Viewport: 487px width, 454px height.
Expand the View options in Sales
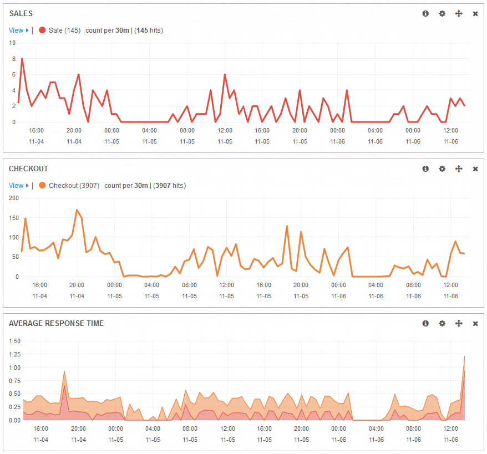tap(18, 30)
